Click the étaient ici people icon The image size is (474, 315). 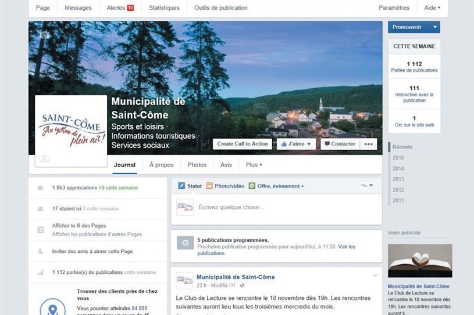[40, 209]
